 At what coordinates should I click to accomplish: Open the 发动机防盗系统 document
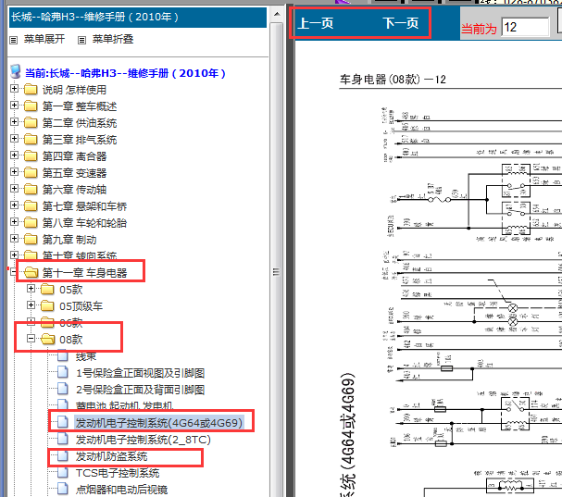pos(111,456)
